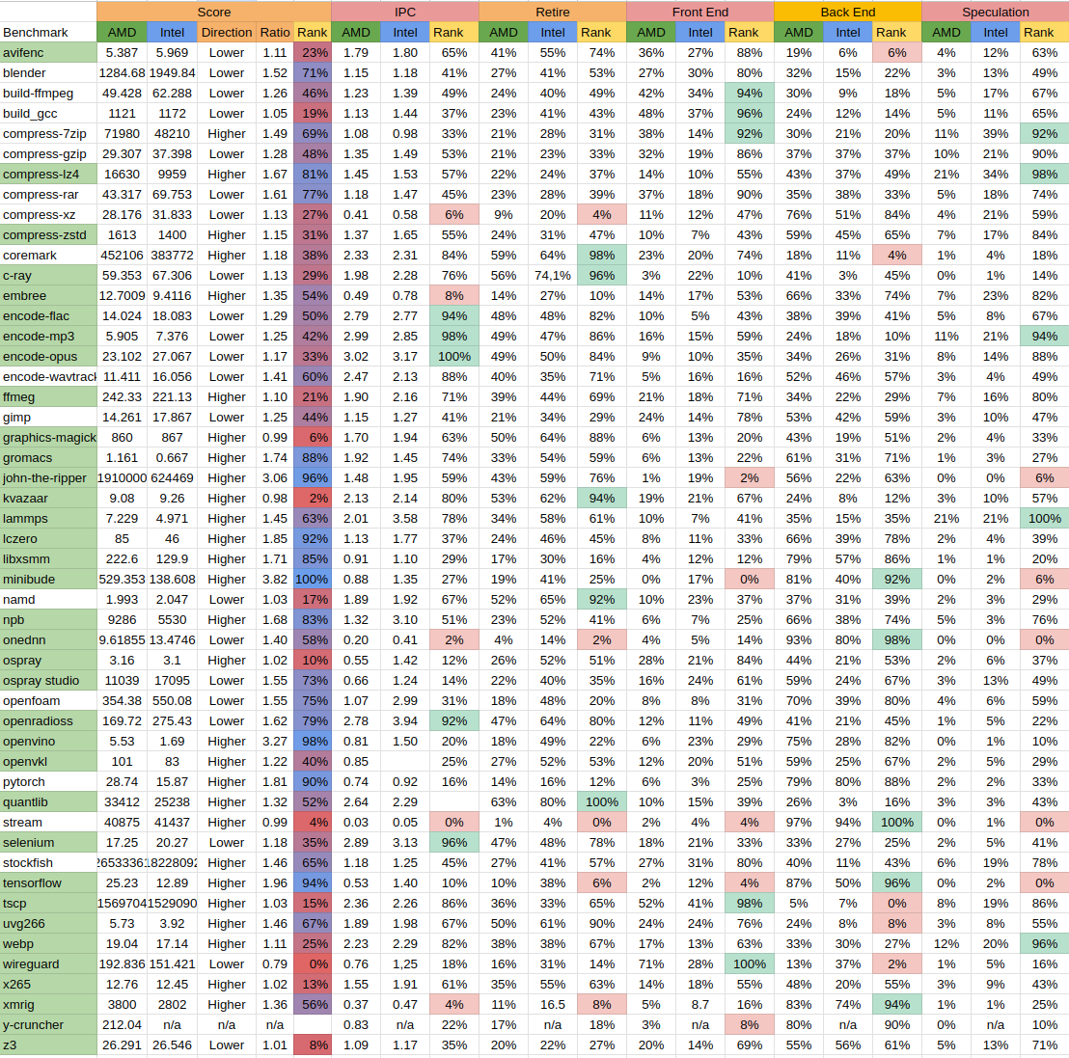Select minibude's 100% Score Rank cell
The height and width of the screenshot is (1058, 1069).
[313, 579]
